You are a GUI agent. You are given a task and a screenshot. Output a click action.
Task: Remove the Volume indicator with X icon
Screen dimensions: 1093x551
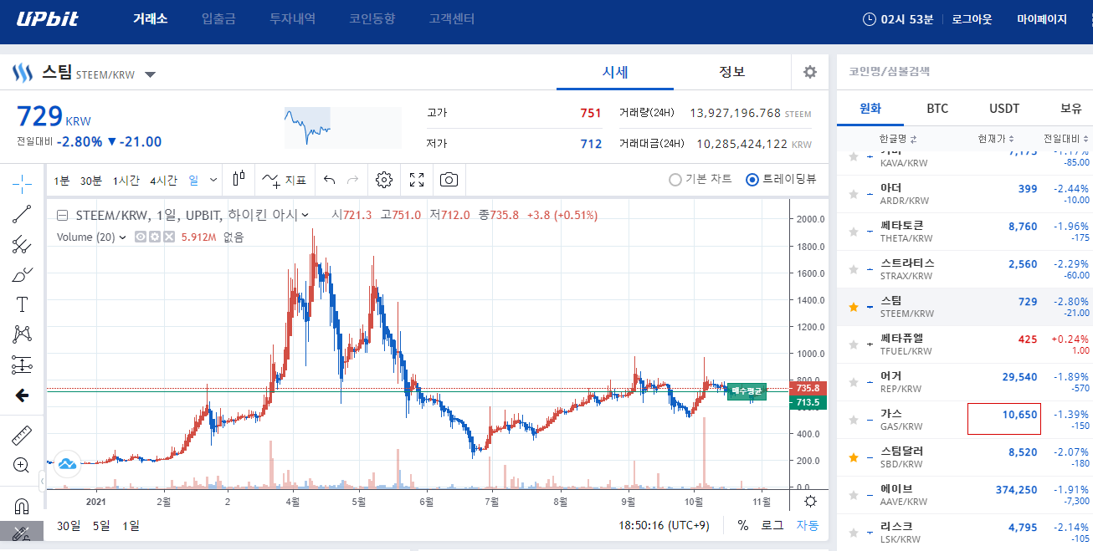pos(169,237)
